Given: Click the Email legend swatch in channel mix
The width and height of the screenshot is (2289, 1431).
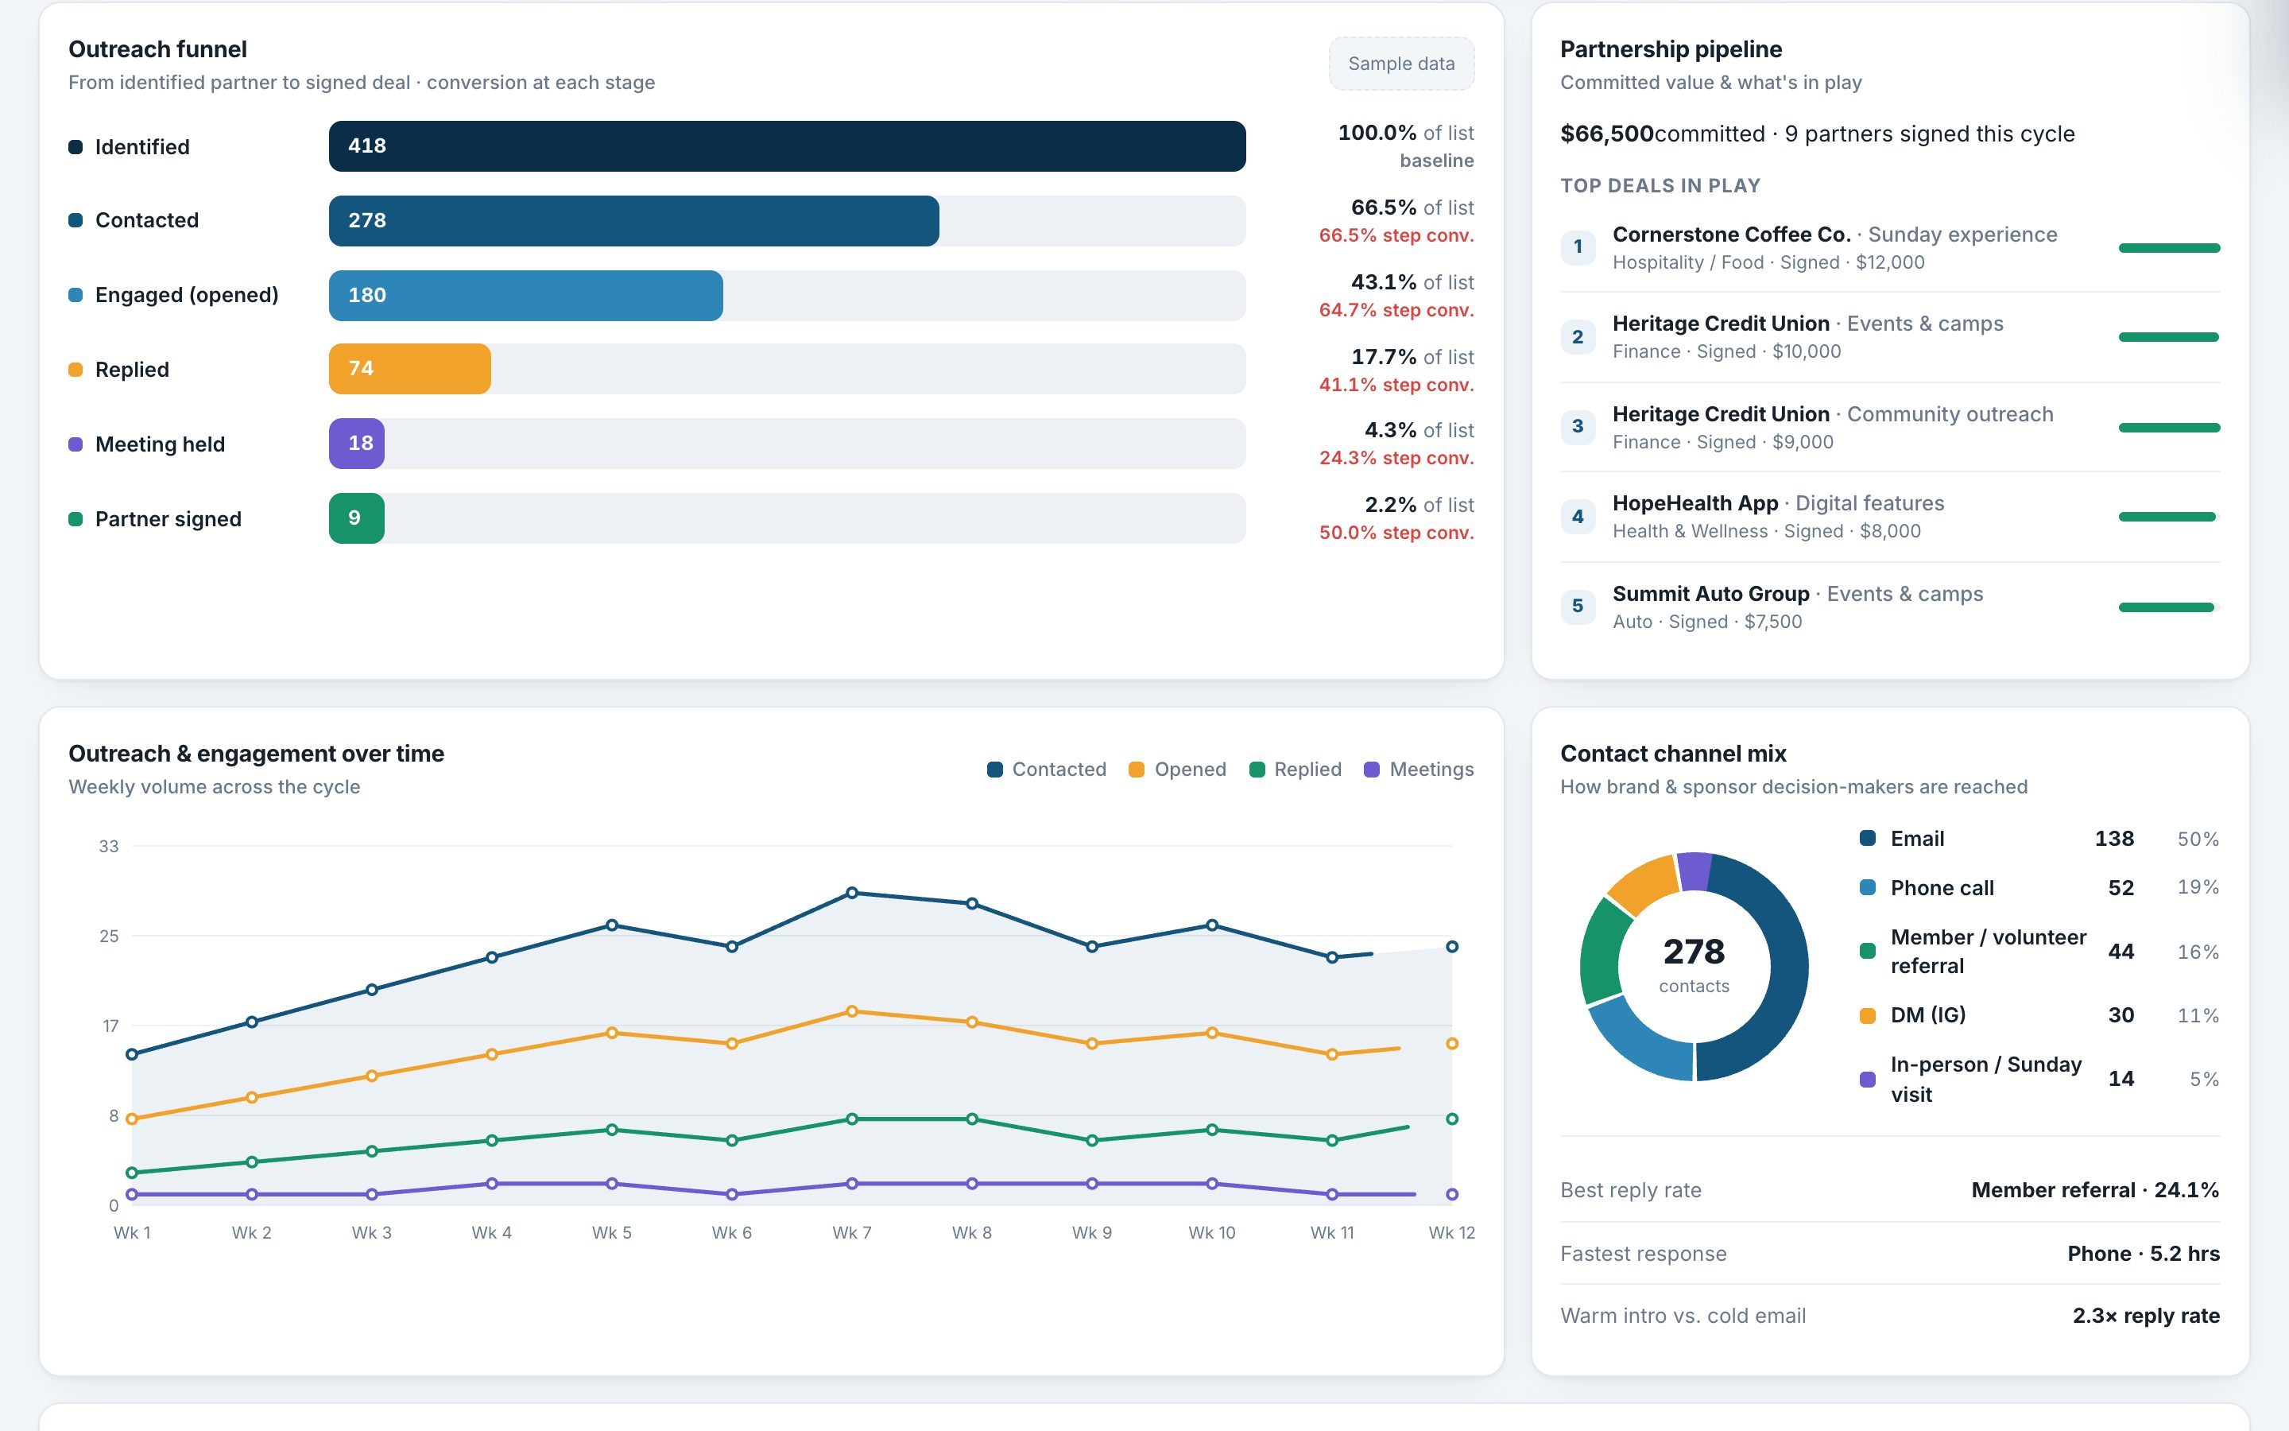Looking at the screenshot, I should [1867, 838].
